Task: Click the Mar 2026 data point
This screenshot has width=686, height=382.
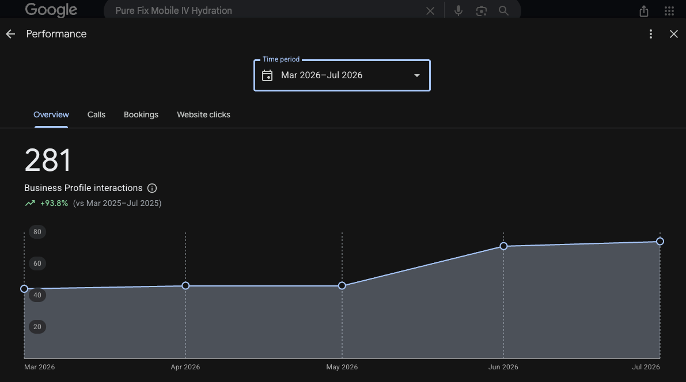Action: pos(24,288)
